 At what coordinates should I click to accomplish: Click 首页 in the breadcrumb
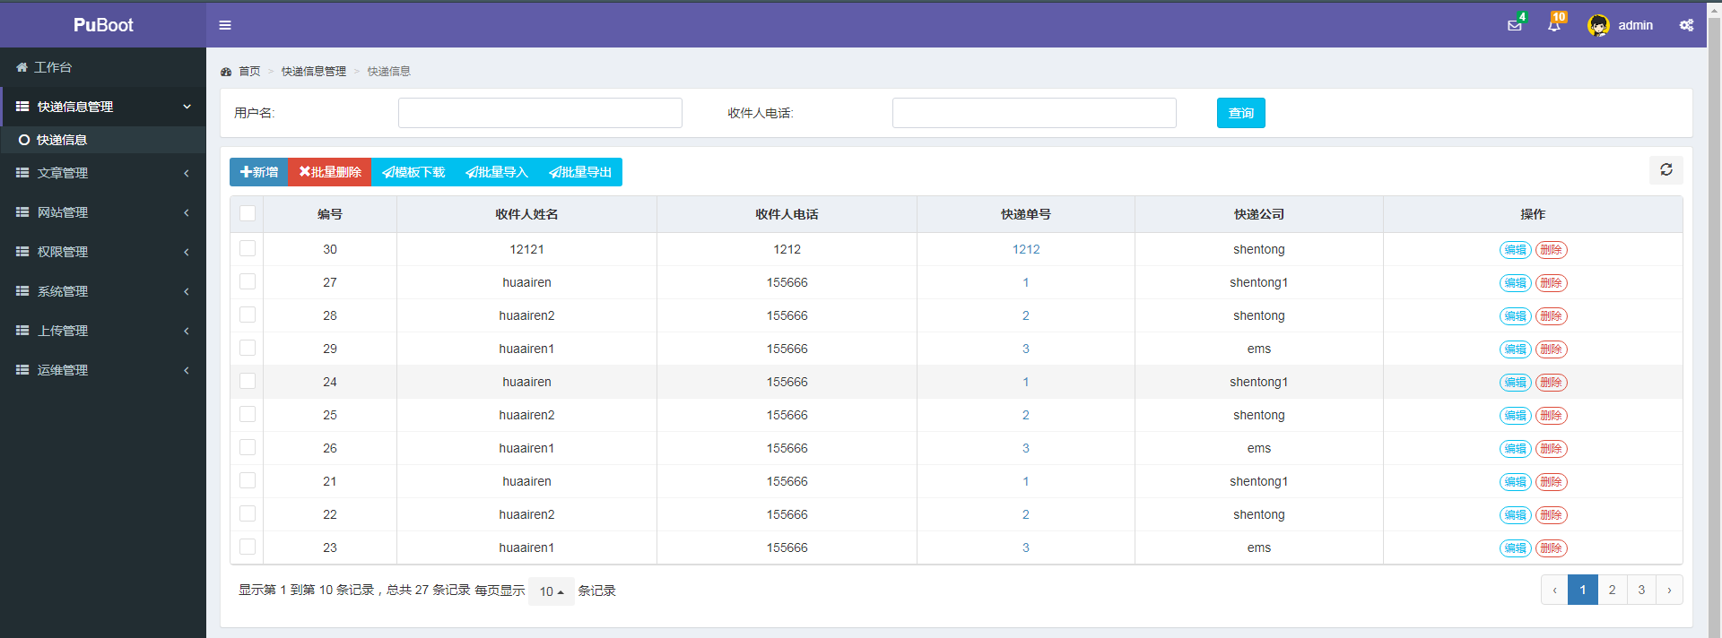[249, 72]
